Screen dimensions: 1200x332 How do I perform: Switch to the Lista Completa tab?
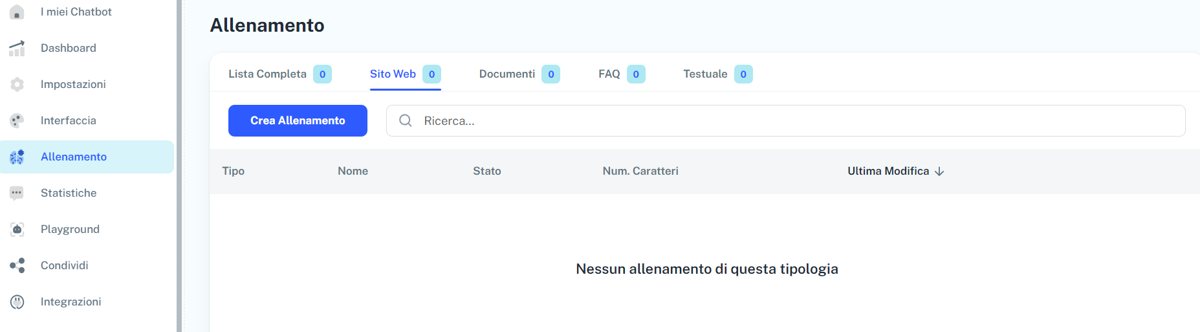point(267,74)
